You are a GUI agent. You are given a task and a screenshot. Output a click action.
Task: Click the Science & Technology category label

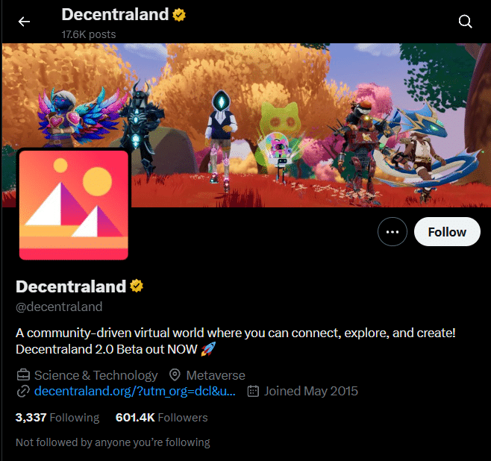click(96, 375)
